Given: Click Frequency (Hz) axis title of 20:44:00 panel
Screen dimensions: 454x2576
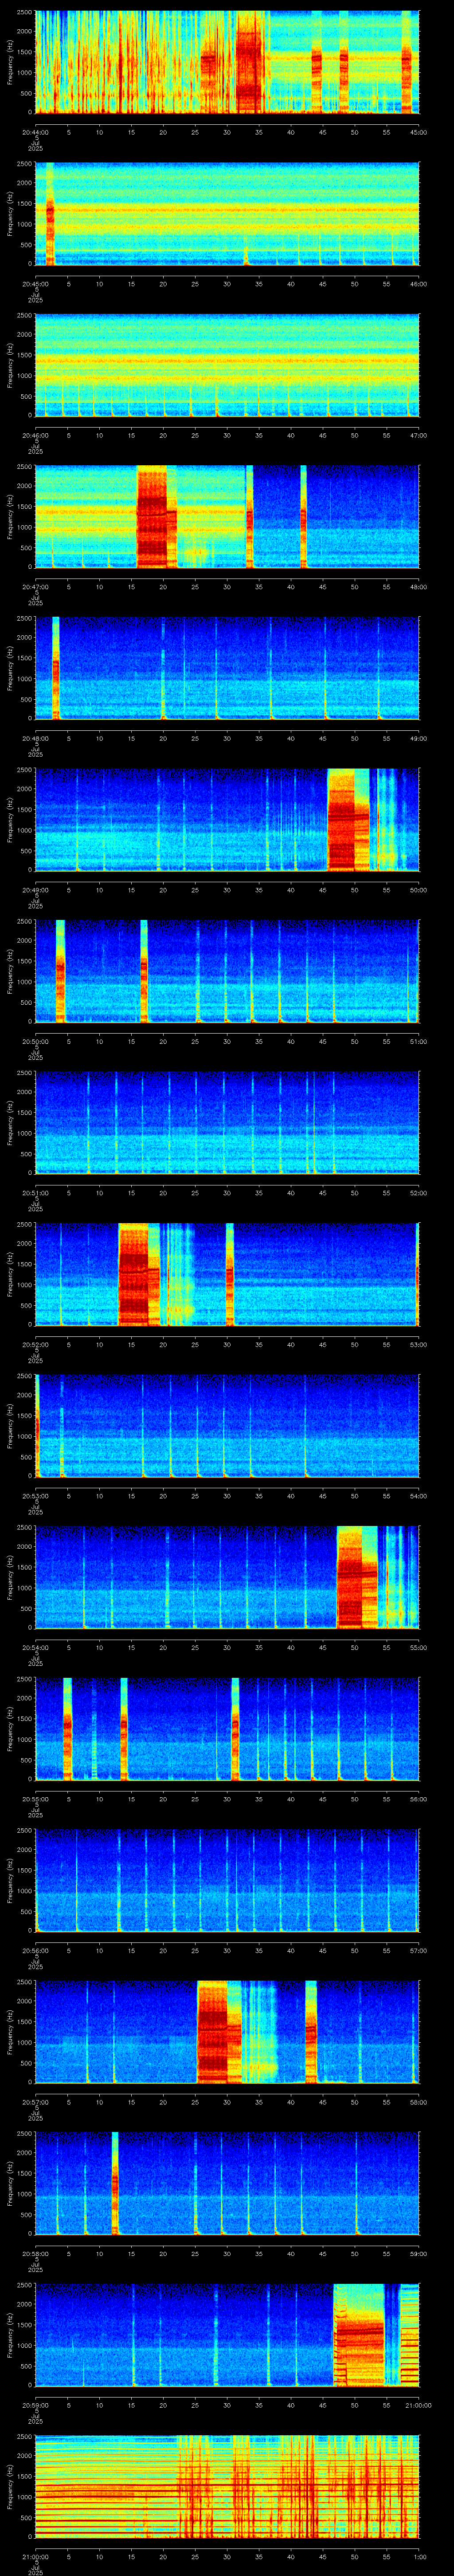Looking at the screenshot, I should 10,62.
